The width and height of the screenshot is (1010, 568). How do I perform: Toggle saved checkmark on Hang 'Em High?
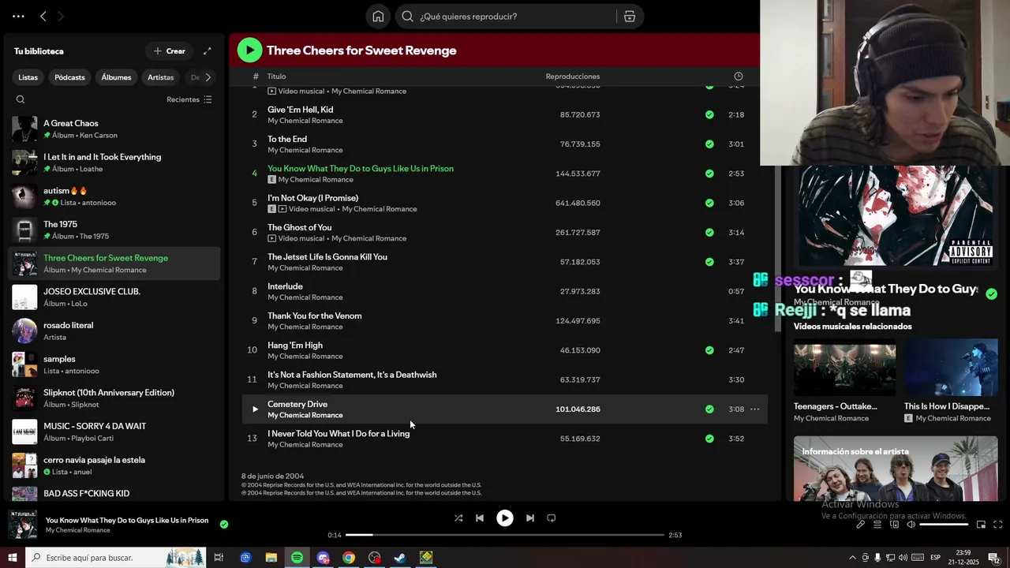pyautogui.click(x=709, y=350)
